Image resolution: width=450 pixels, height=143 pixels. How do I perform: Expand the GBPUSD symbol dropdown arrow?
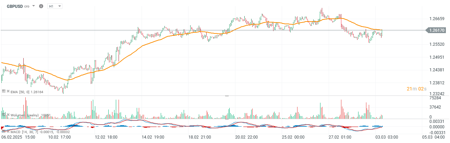point(34,6)
